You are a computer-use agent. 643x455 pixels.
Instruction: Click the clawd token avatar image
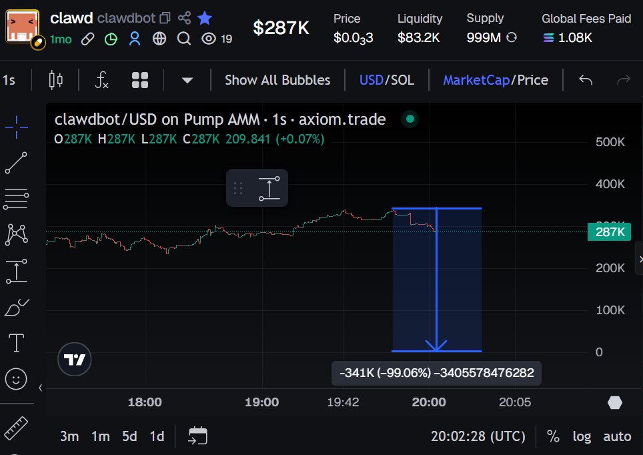pos(23,27)
